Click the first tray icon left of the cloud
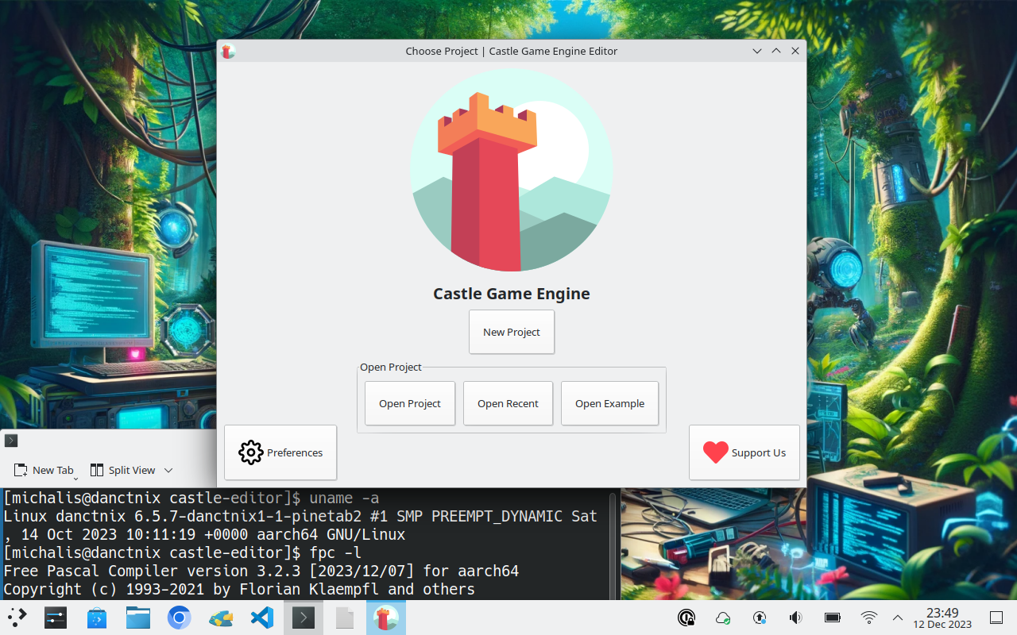Viewport: 1017px width, 635px height. pos(686,618)
